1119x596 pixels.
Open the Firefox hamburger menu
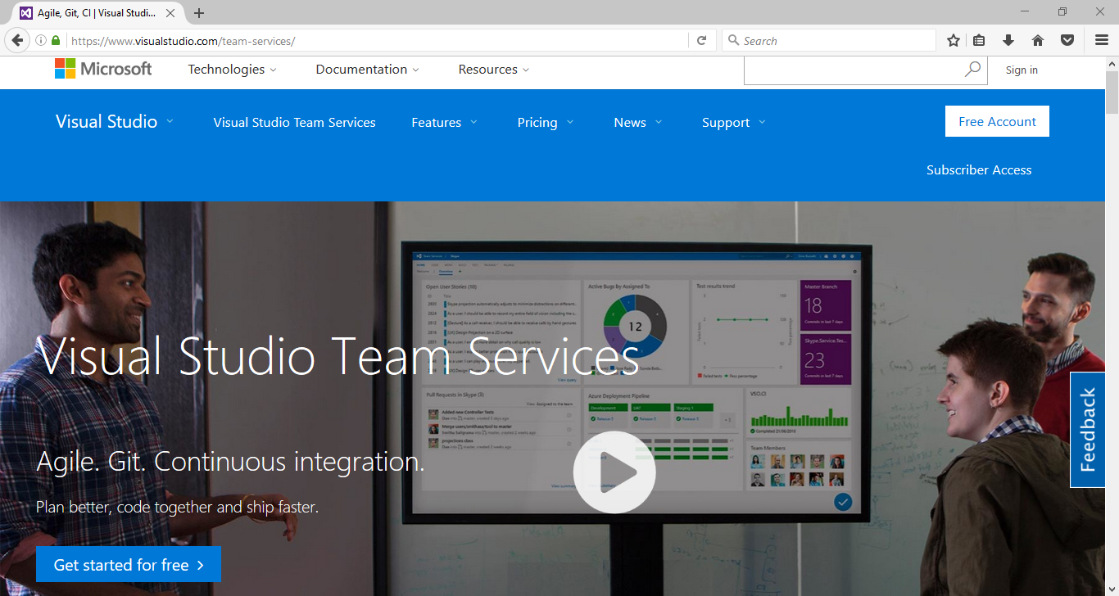pyautogui.click(x=1101, y=40)
